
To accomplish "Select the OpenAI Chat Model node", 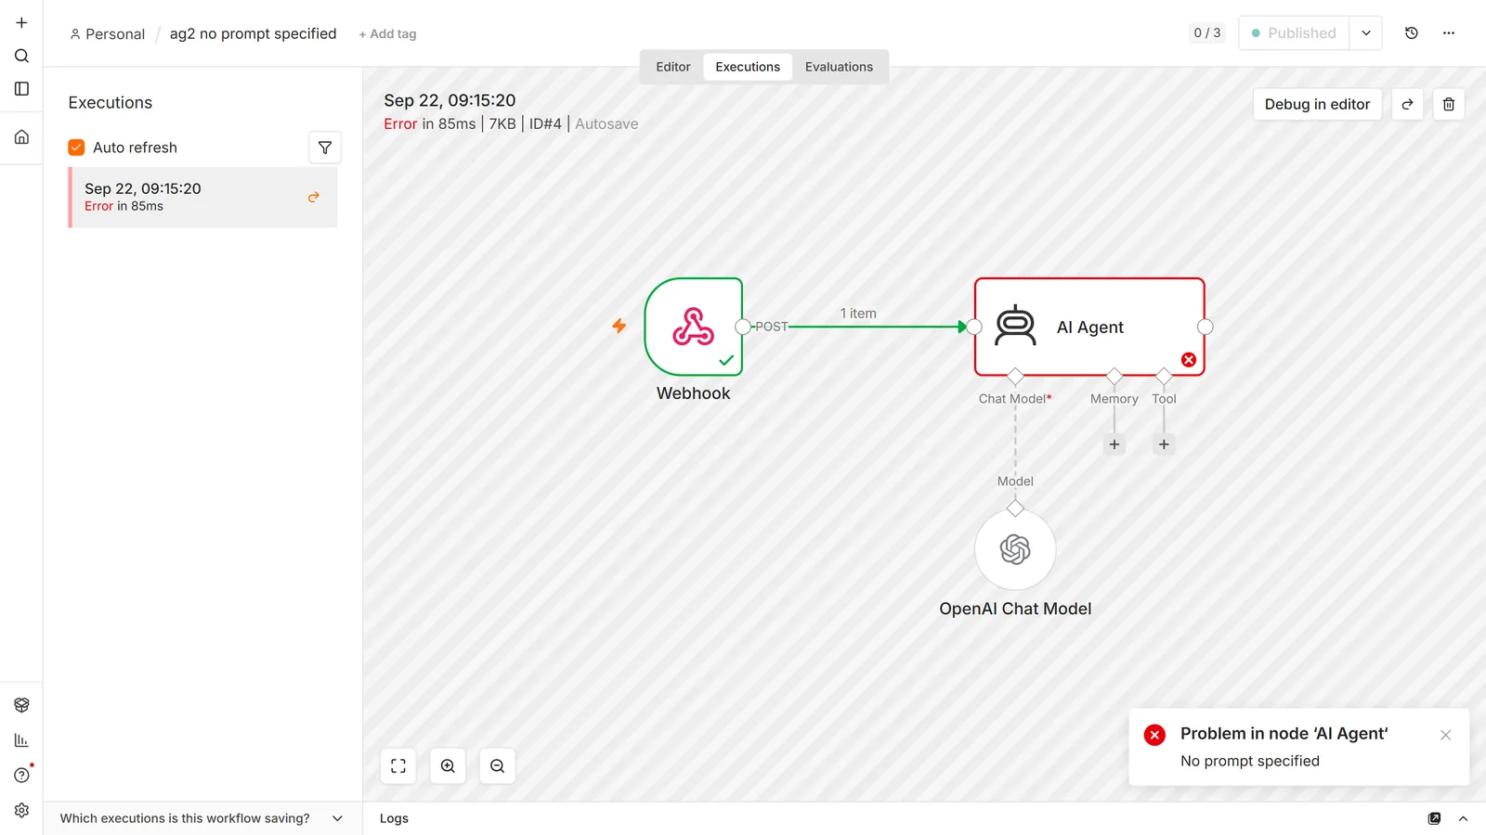I will tap(1015, 549).
